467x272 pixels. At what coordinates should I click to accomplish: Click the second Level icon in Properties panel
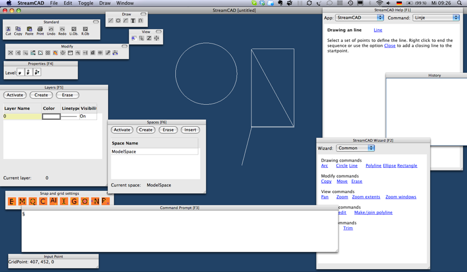(29, 72)
